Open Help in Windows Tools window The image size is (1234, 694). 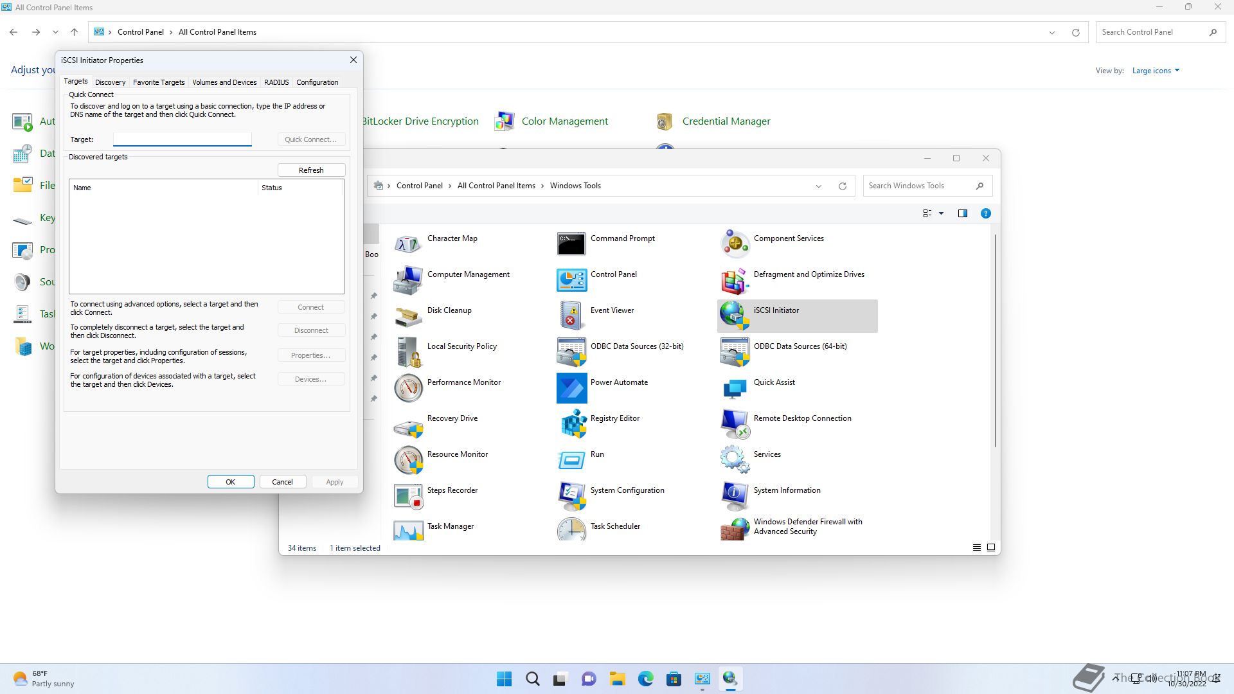[x=985, y=213]
